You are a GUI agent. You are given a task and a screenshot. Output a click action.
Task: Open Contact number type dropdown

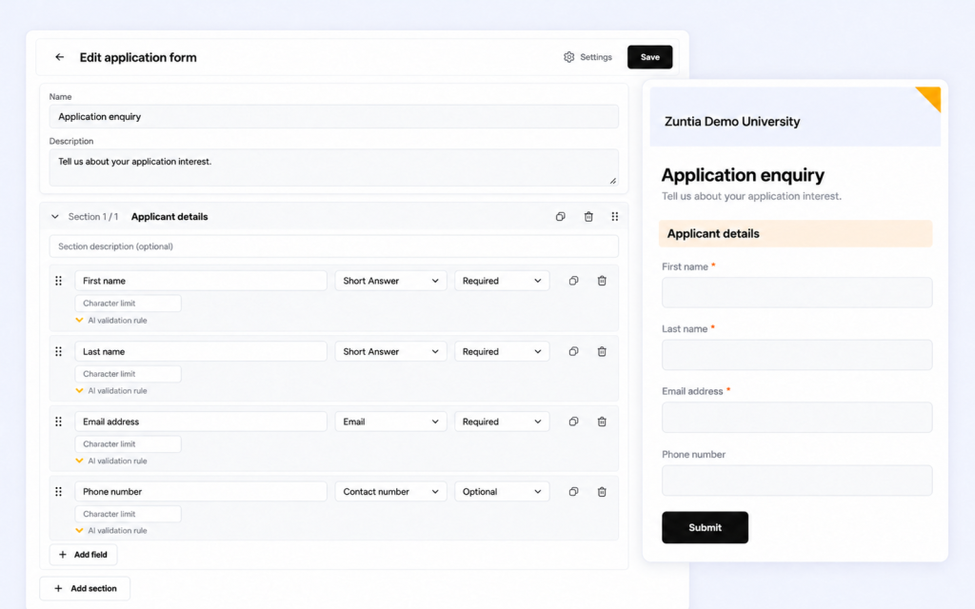(x=390, y=492)
